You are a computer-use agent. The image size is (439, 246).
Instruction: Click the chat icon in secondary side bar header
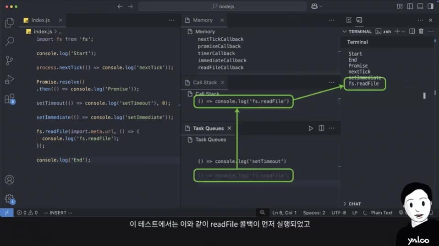coord(359,20)
